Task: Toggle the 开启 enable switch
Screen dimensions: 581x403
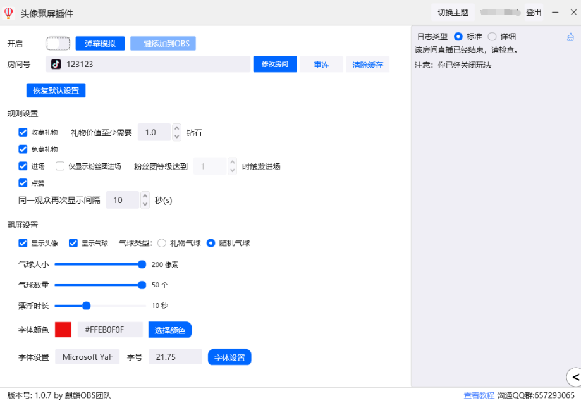Action: tap(58, 44)
